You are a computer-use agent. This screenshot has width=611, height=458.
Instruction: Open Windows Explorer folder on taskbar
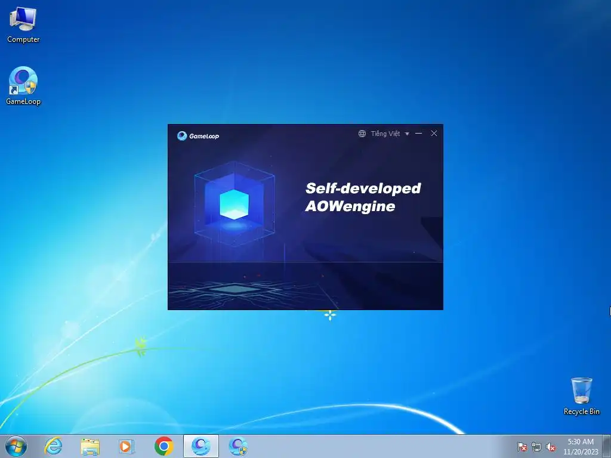click(90, 446)
